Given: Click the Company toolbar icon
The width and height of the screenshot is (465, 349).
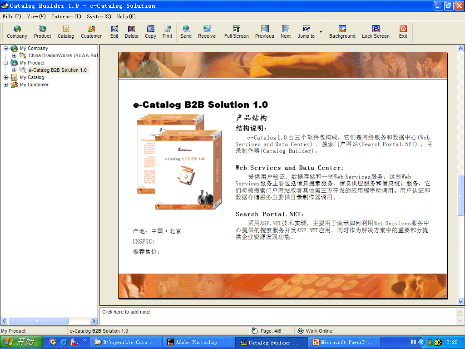Looking at the screenshot, I should click(17, 32).
